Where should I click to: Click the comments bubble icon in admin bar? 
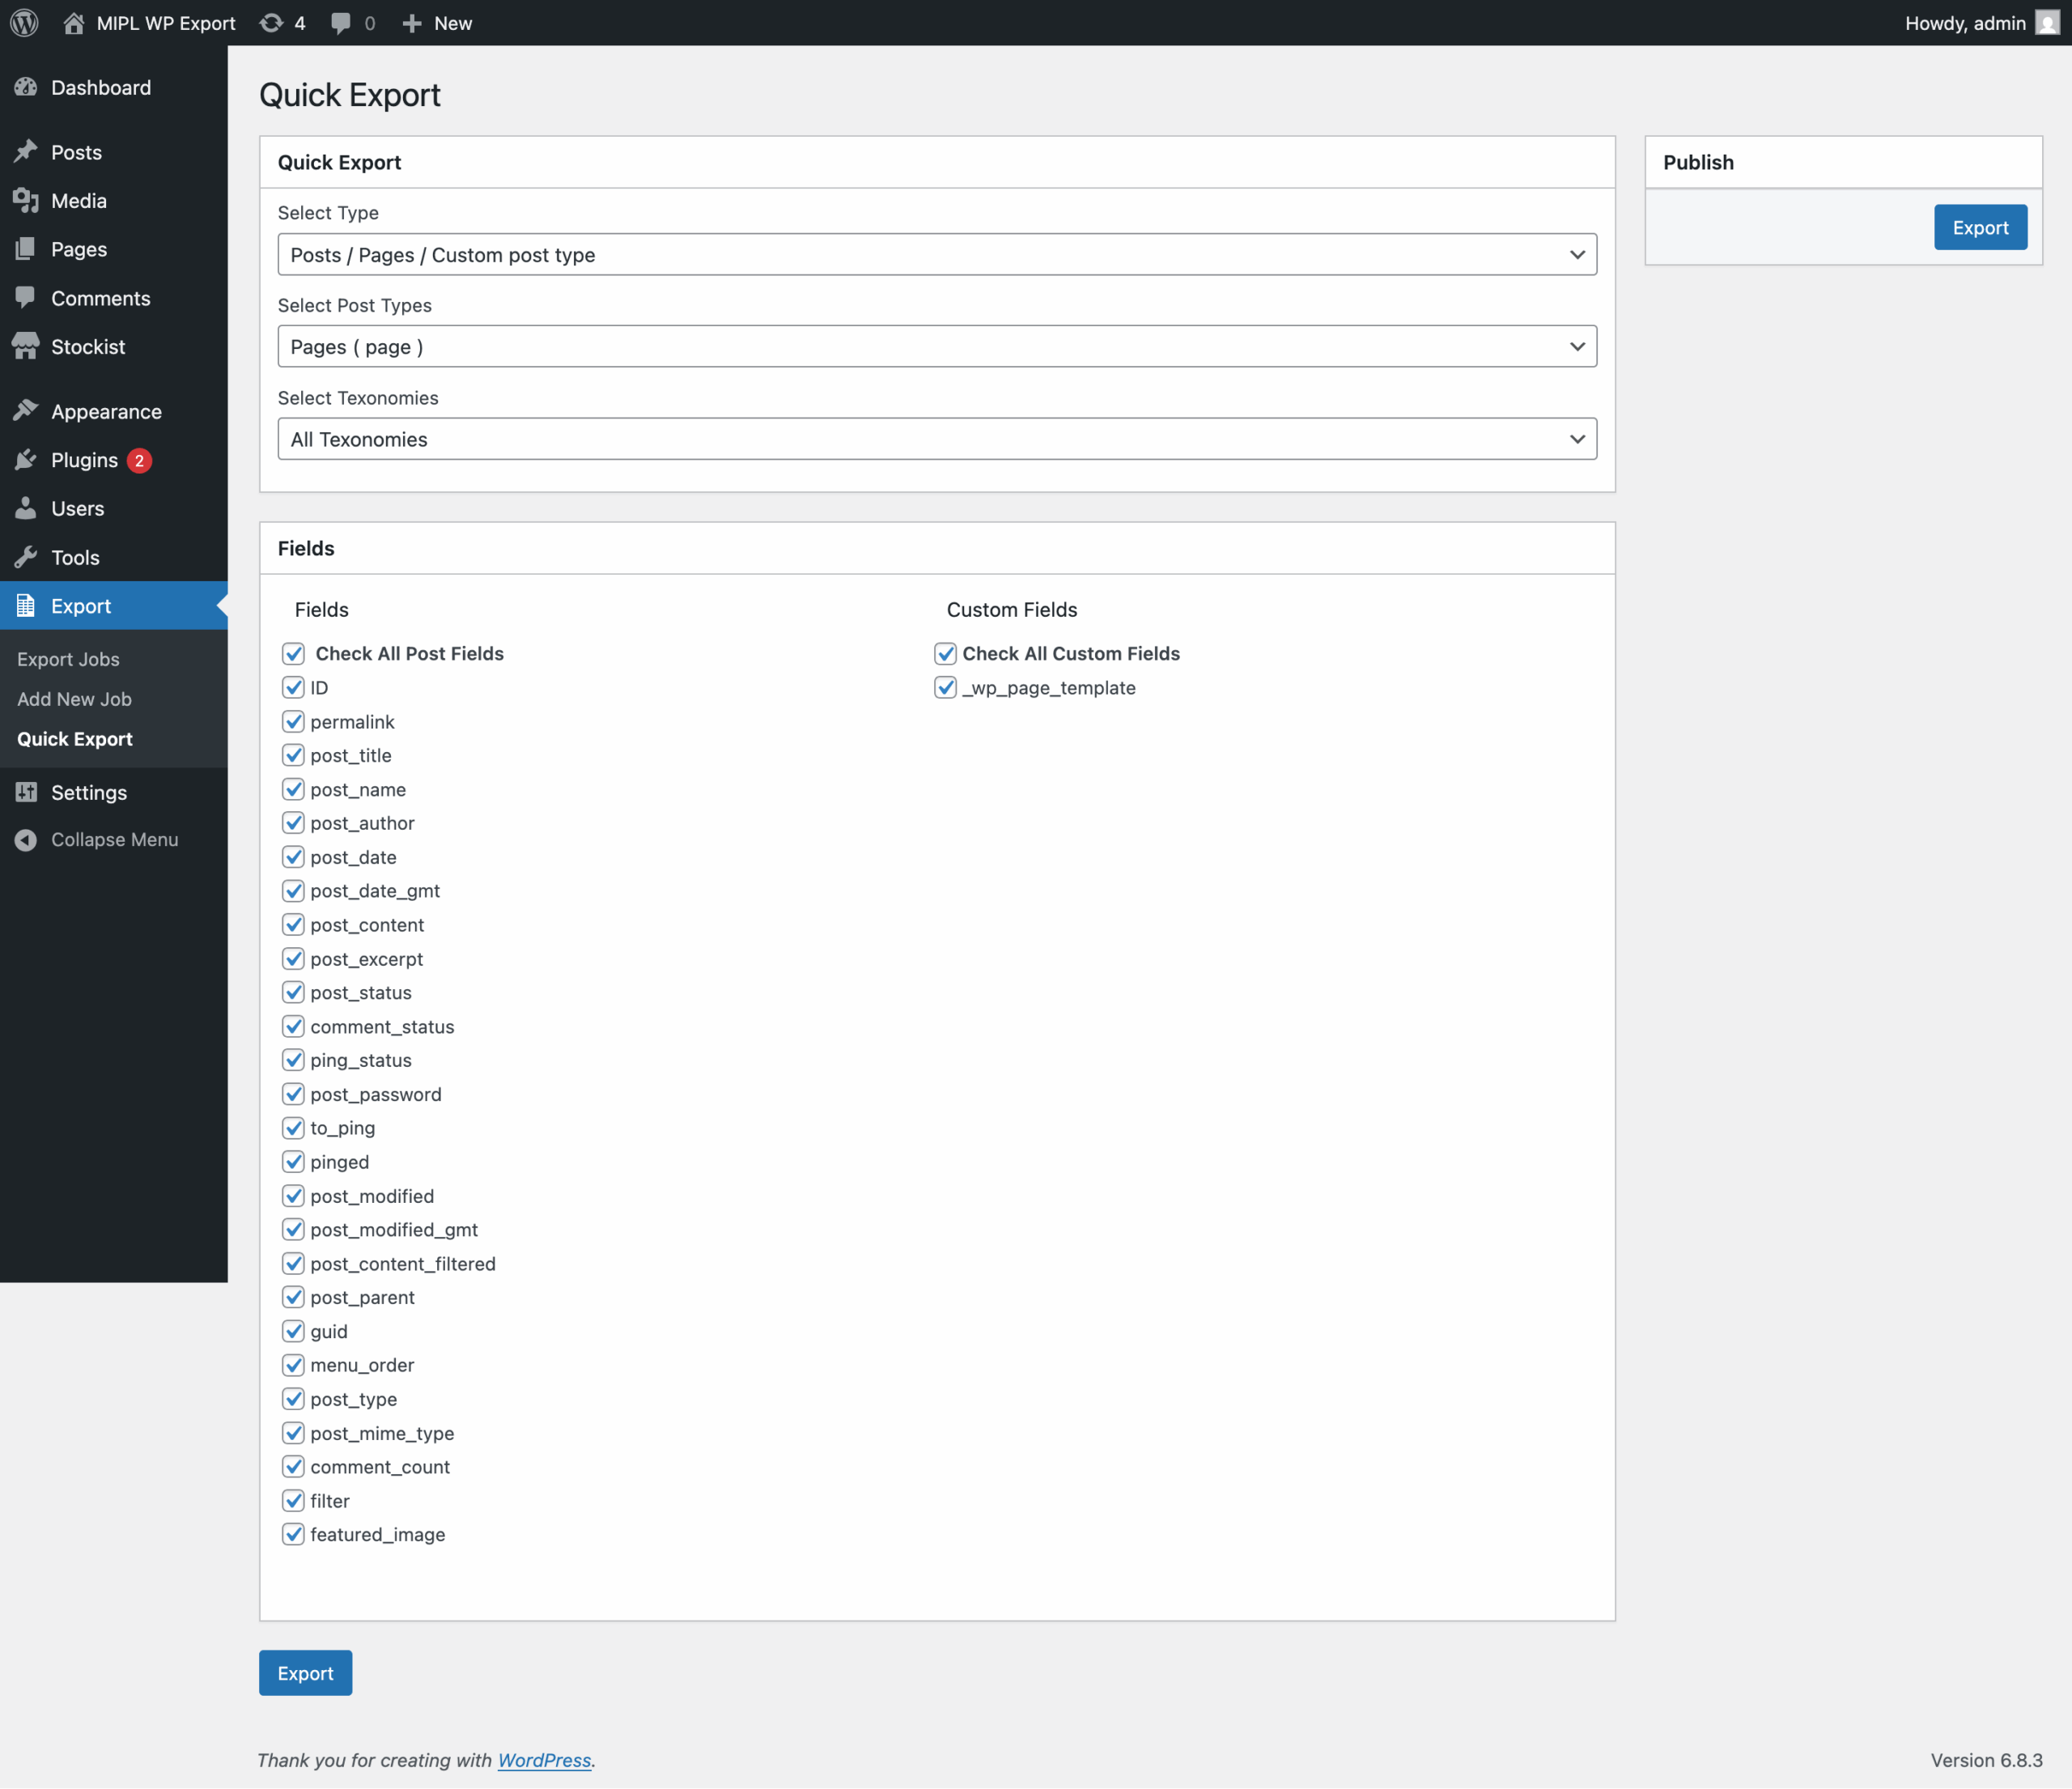[341, 22]
